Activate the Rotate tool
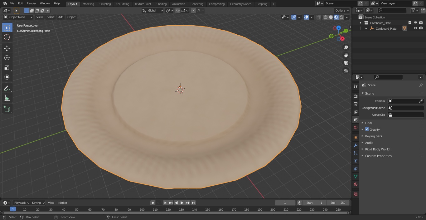426x220 pixels. click(x=7, y=58)
